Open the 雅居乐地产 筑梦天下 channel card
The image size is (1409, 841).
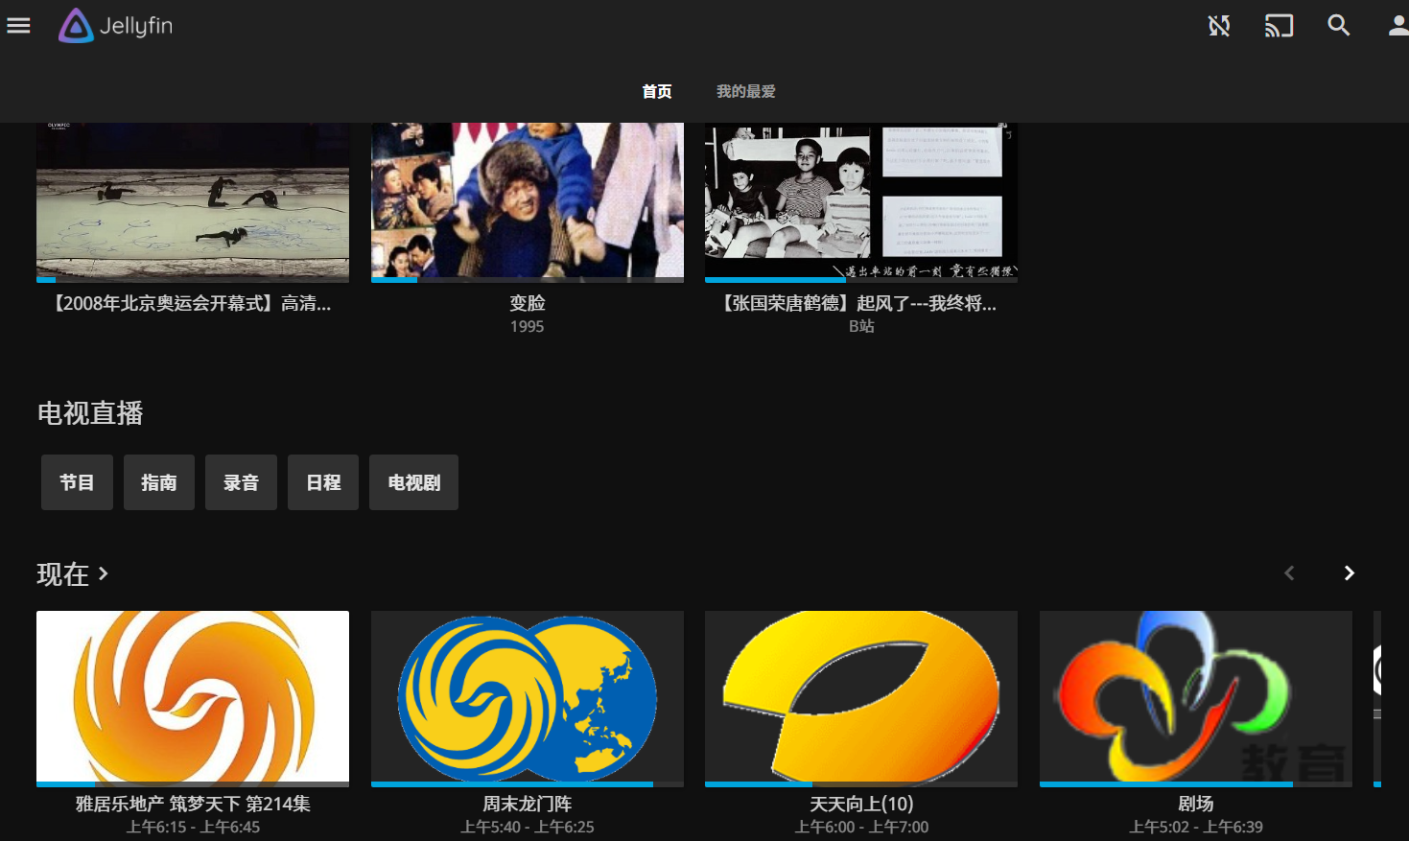pos(193,698)
